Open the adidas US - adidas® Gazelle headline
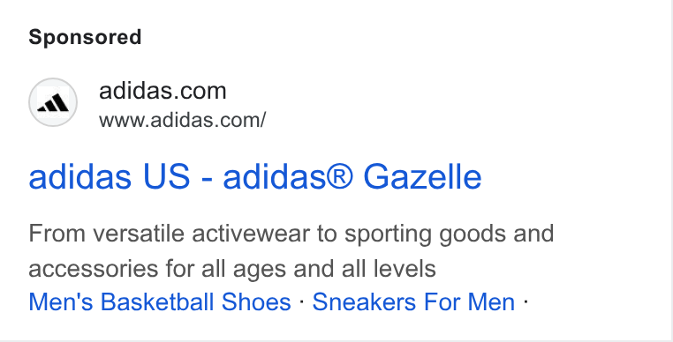 pyautogui.click(x=255, y=176)
